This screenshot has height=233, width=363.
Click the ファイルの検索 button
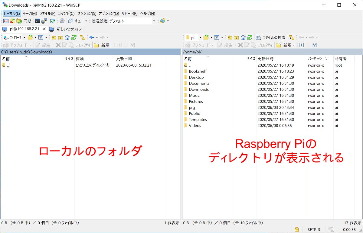(x=271, y=37)
